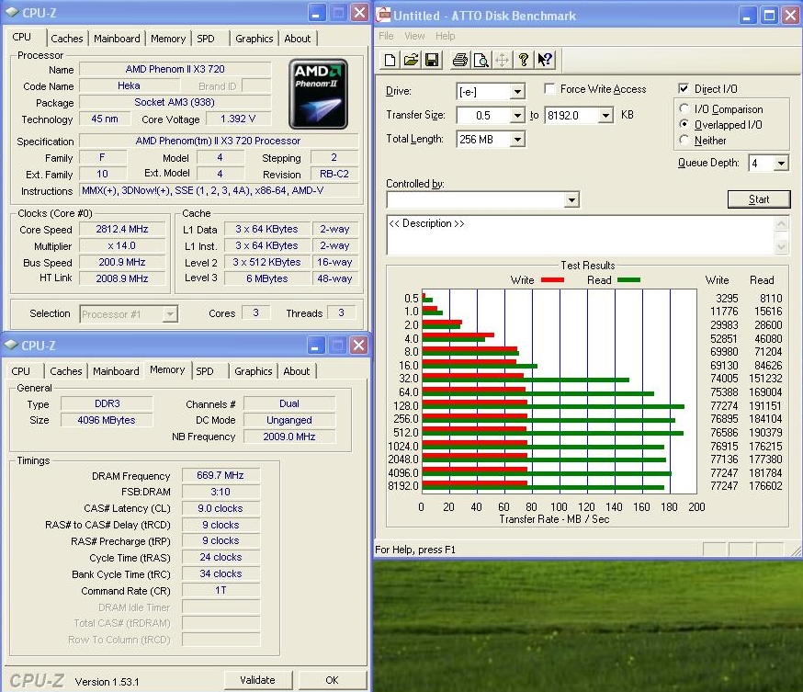Click the CAS# Latency value 9.0 clocks
803x692 pixels.
(x=221, y=508)
